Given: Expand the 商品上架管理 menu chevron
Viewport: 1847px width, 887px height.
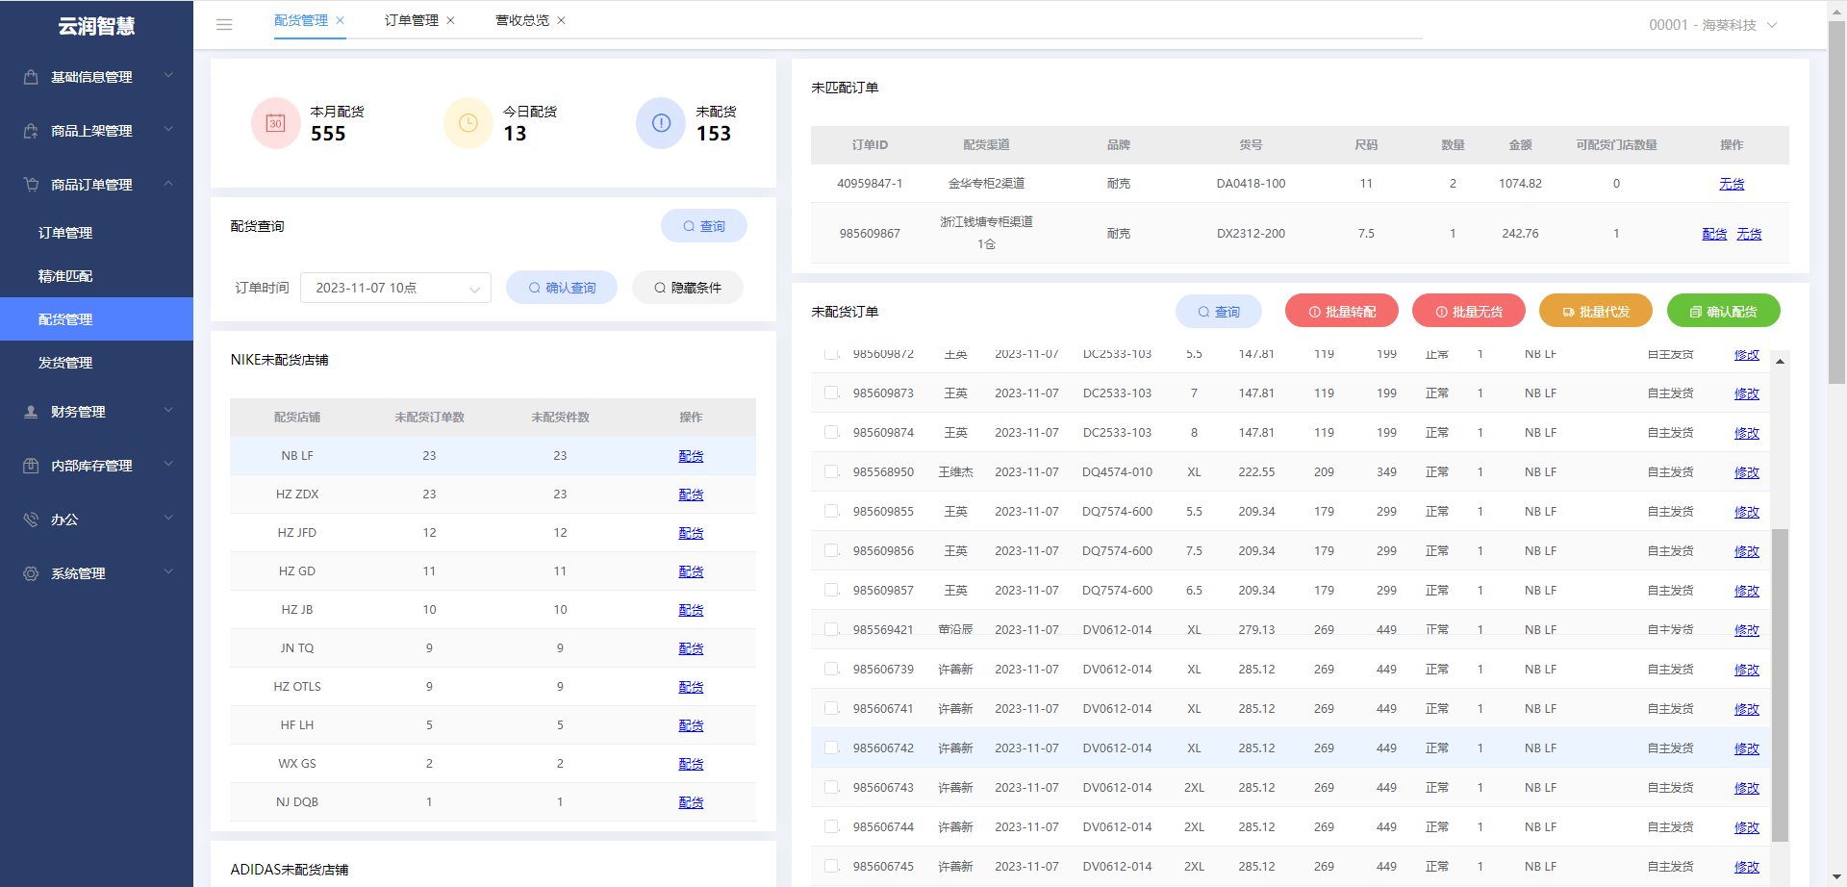Looking at the screenshot, I should (x=168, y=129).
